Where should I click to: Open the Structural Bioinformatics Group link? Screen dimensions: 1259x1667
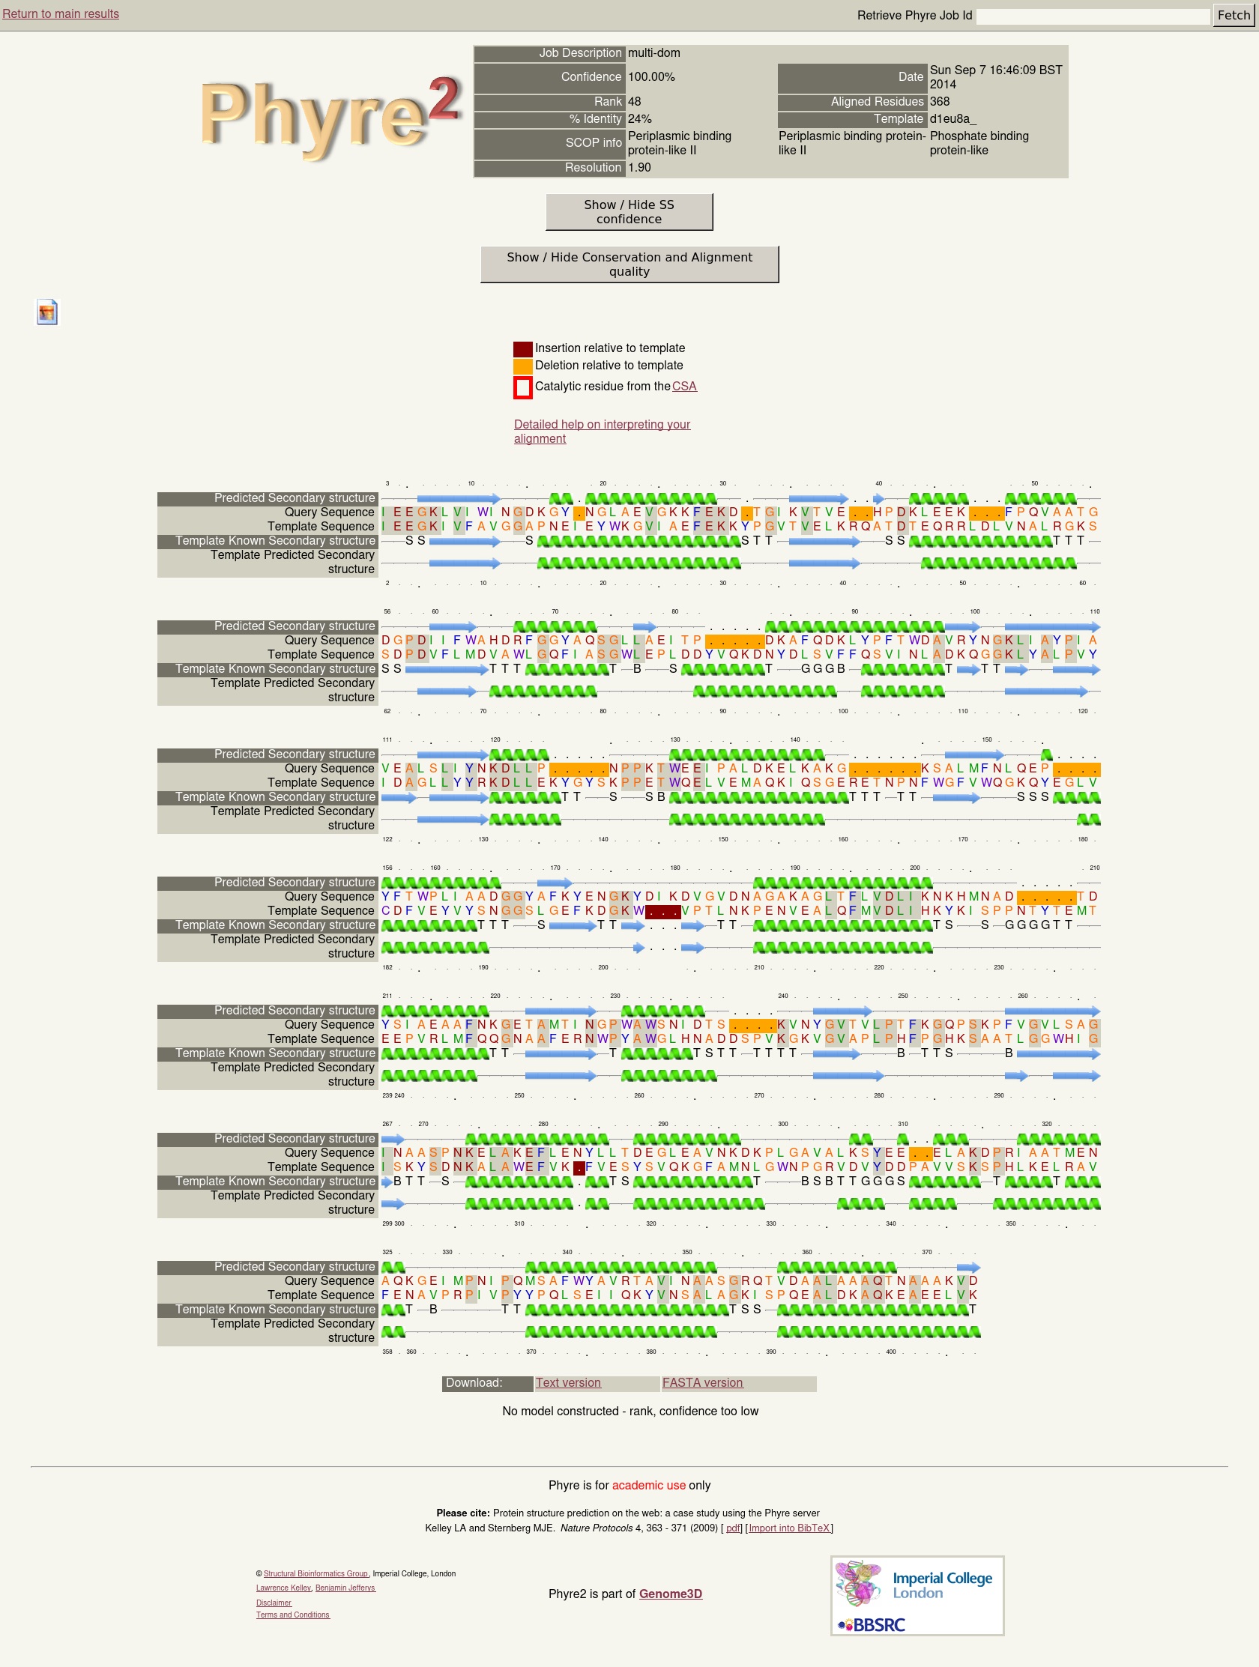pos(315,1573)
